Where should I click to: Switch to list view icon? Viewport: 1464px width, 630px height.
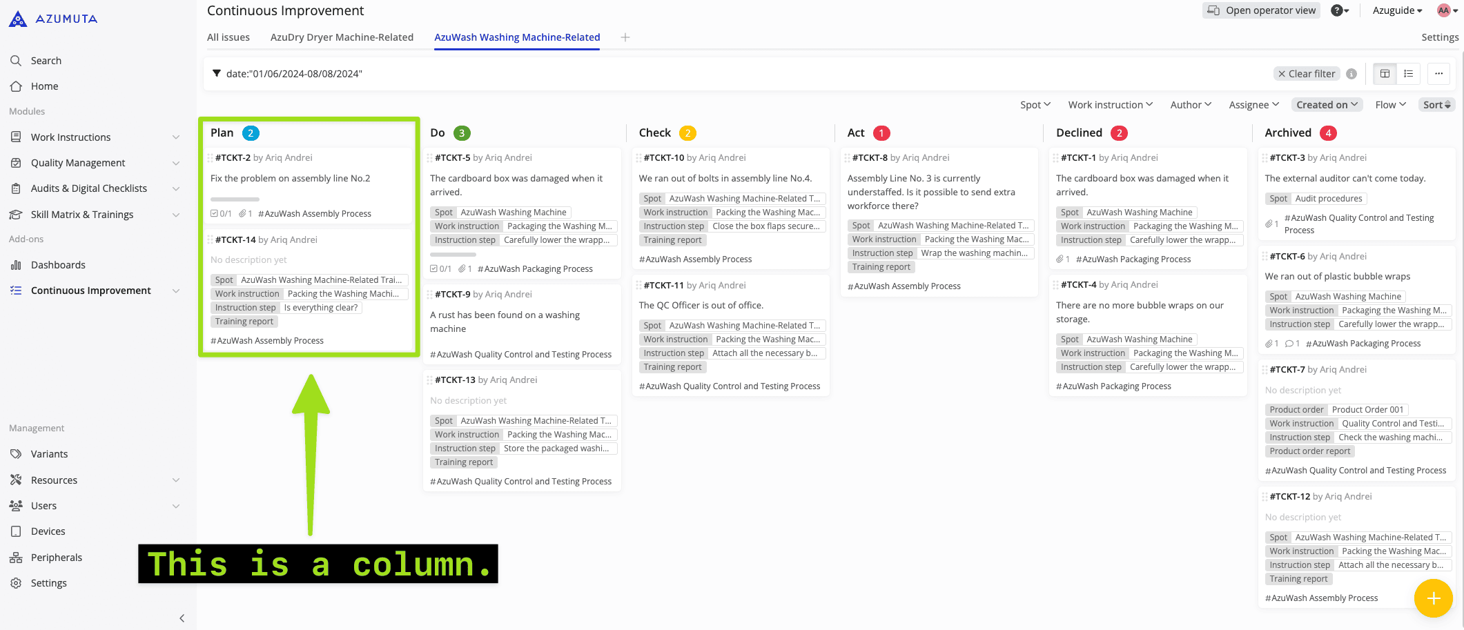[1409, 74]
